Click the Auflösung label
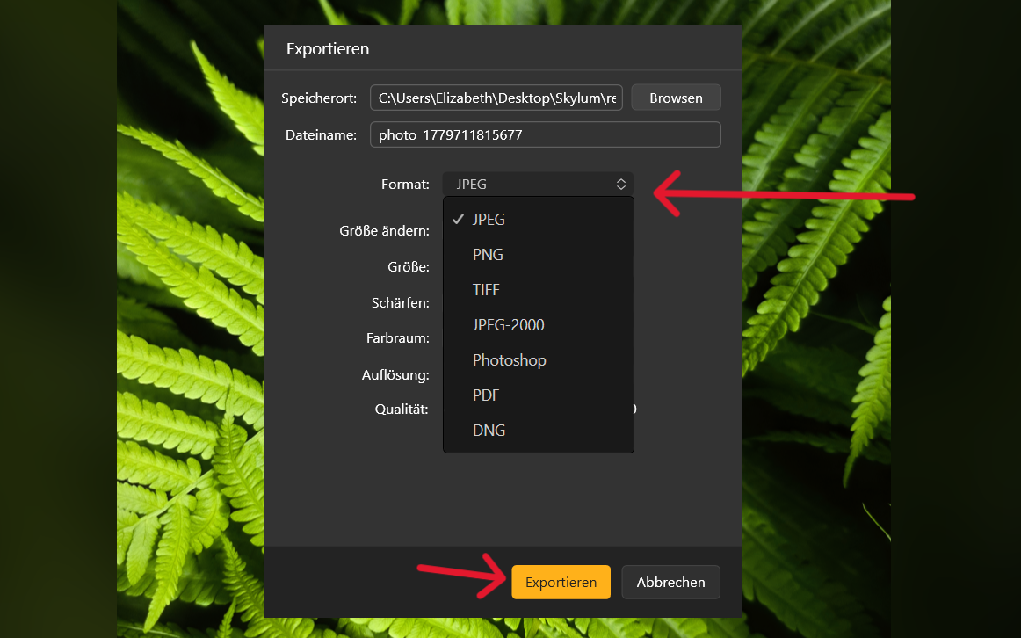Viewport: 1021px width, 638px height. pyautogui.click(x=395, y=375)
